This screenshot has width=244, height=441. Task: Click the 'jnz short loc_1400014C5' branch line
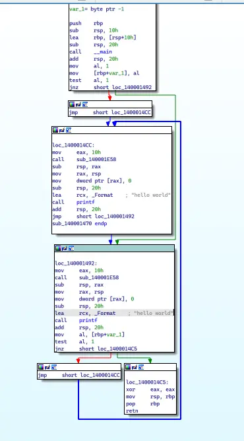pos(96,349)
